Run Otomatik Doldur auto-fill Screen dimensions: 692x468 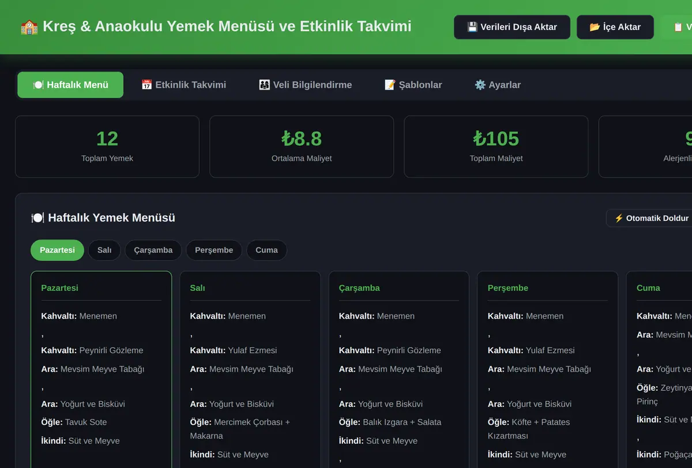click(x=652, y=218)
